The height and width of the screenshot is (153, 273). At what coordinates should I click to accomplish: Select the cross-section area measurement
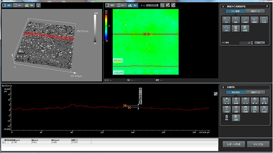(245, 109)
